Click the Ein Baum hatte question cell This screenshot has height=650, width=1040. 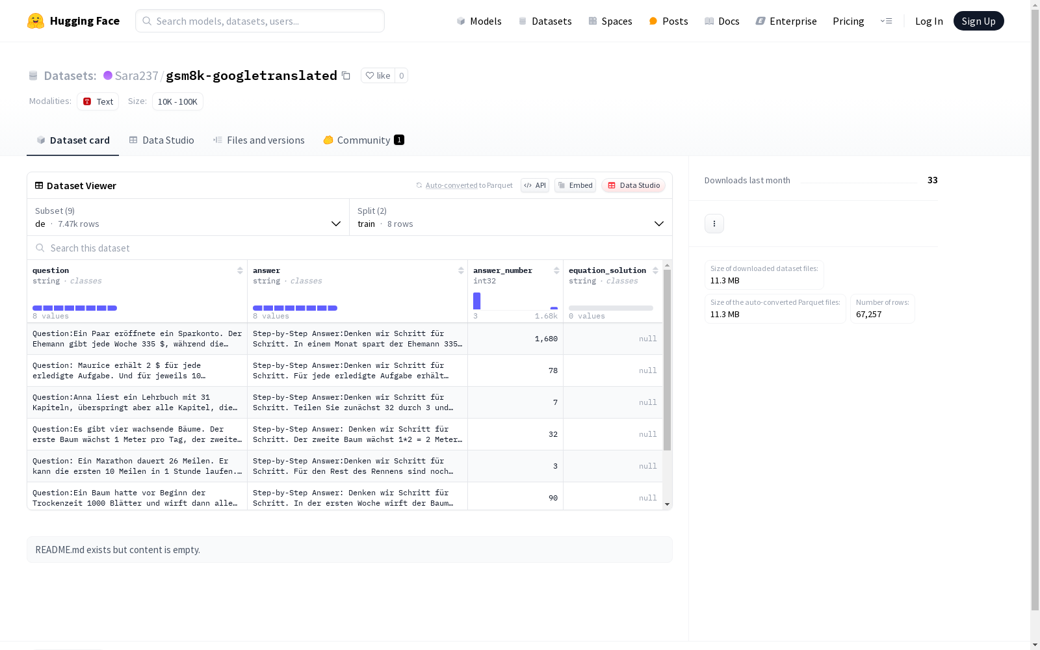(x=137, y=497)
